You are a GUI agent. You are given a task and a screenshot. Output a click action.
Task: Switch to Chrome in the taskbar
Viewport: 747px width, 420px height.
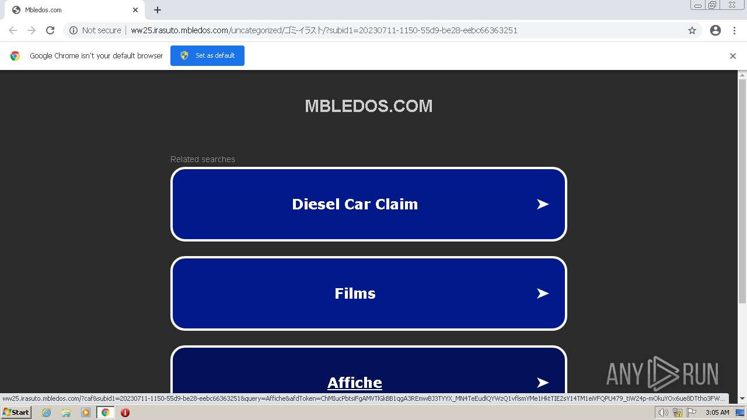pos(105,412)
